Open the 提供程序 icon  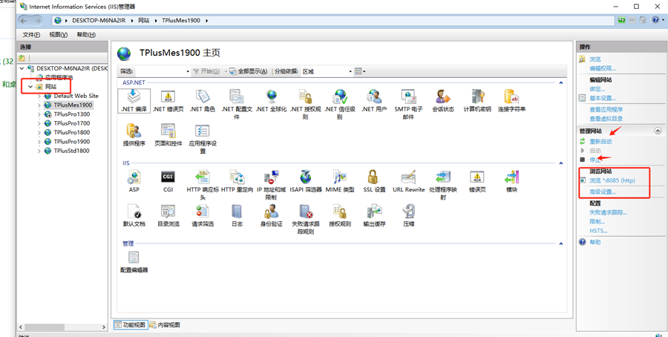click(134, 135)
